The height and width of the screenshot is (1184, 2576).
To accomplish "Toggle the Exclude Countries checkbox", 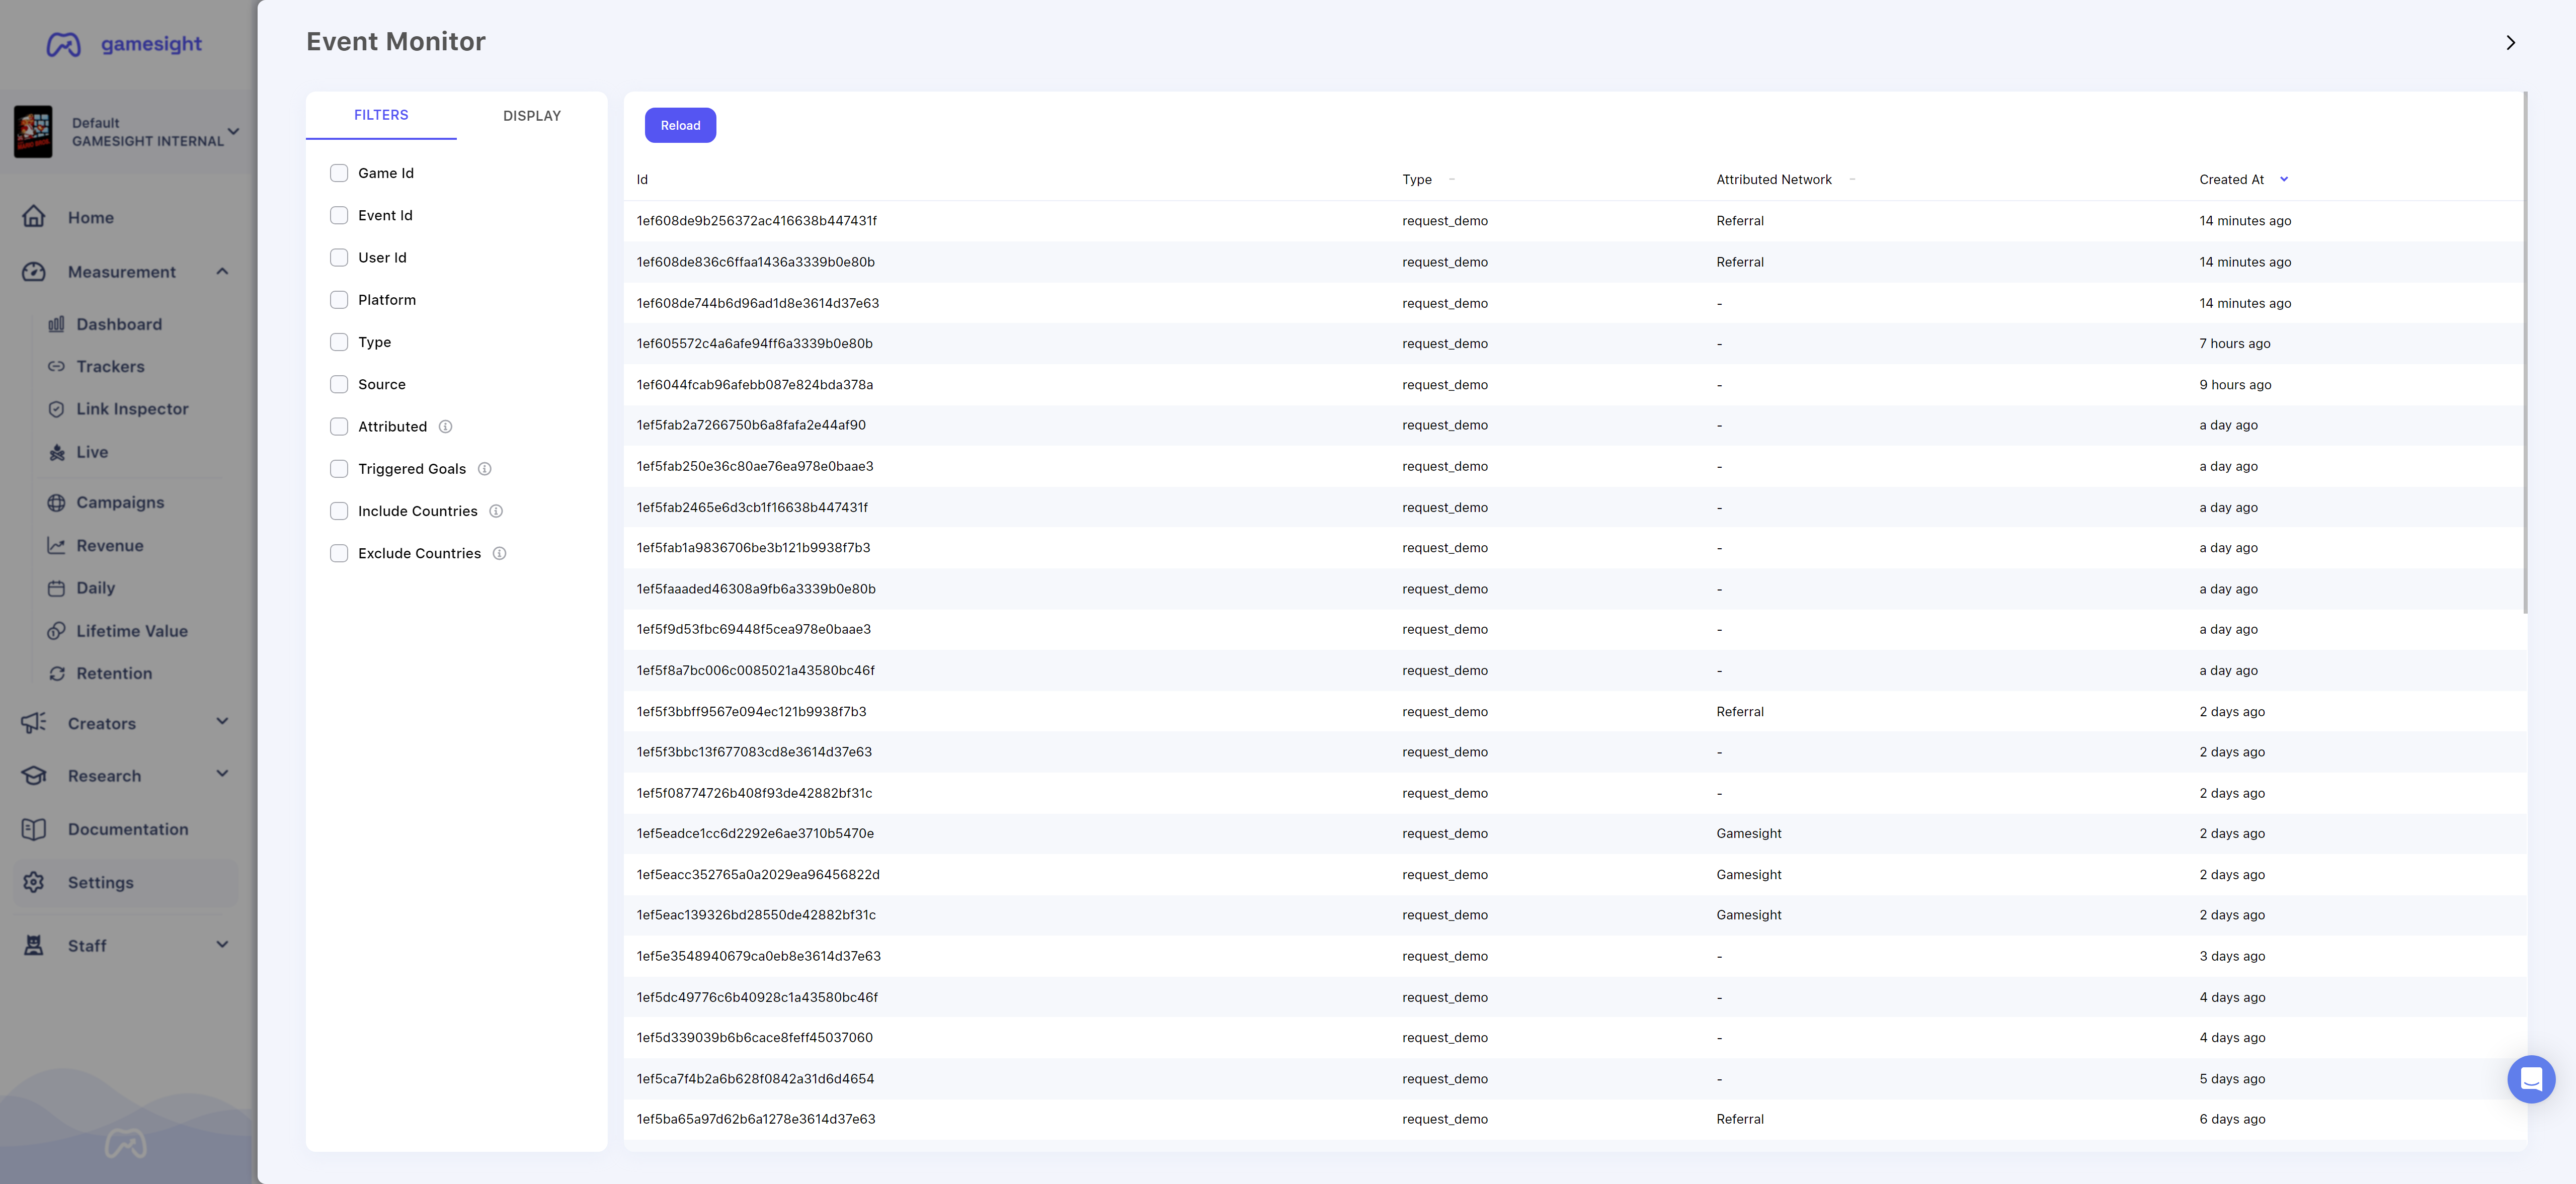I will click(x=339, y=553).
